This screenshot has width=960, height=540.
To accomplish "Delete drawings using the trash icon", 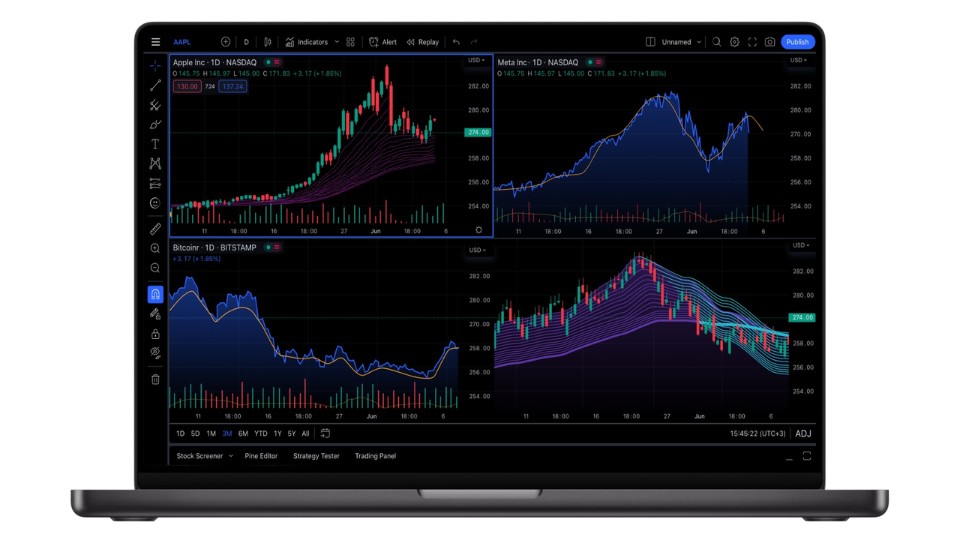I will pos(155,379).
